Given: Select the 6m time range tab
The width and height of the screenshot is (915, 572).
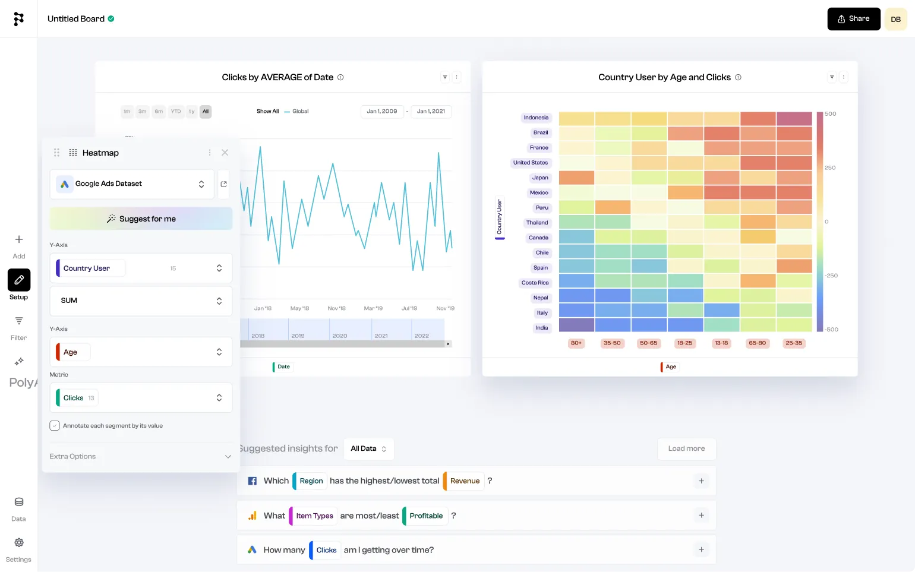Looking at the screenshot, I should (x=159, y=112).
